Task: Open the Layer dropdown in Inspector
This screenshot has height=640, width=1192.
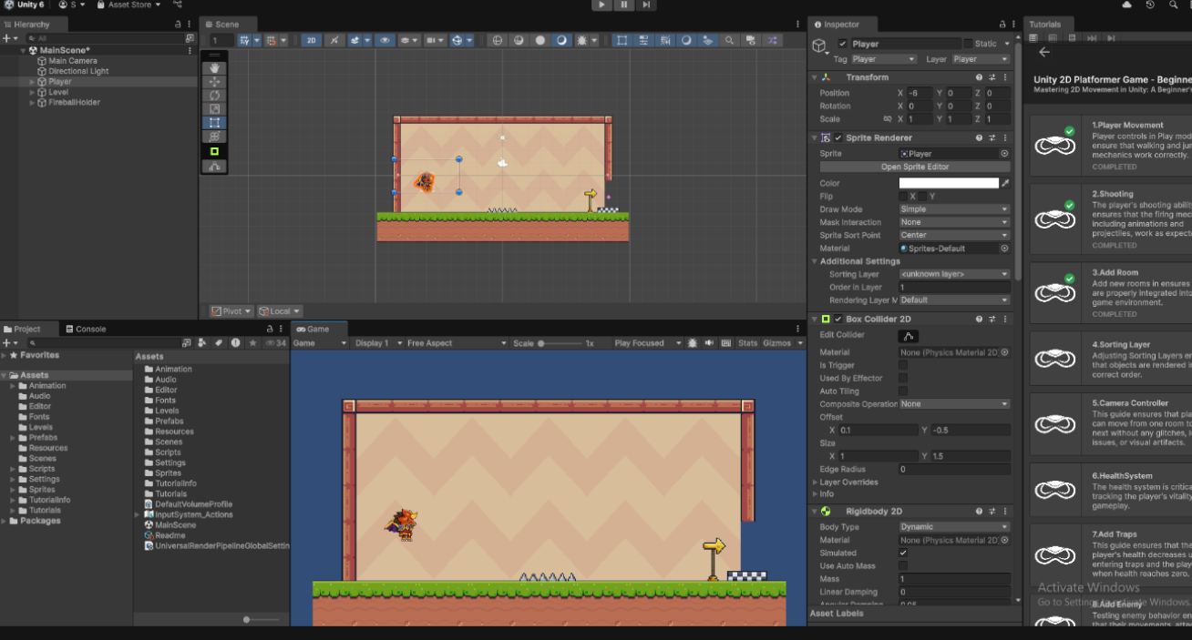Action: pos(981,59)
